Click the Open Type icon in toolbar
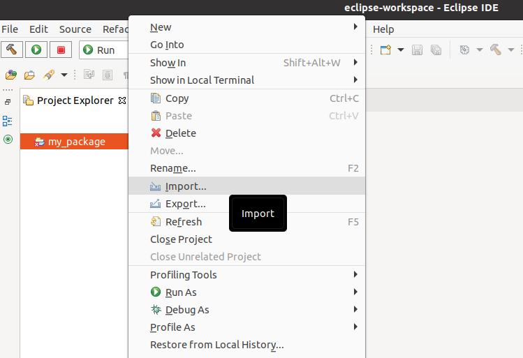Viewport: 523px width, 358px height. (11, 75)
